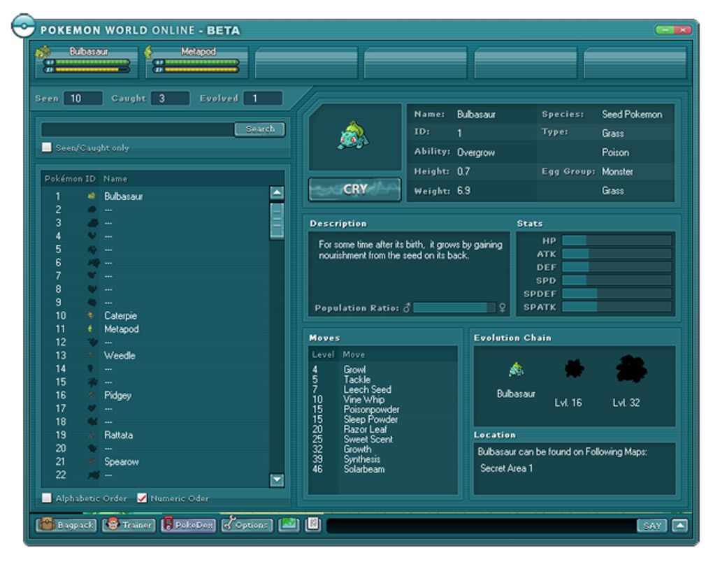Viewport: 713px width, 562px height.
Task: Select Rattata in the Pokémon list
Action: click(x=154, y=435)
